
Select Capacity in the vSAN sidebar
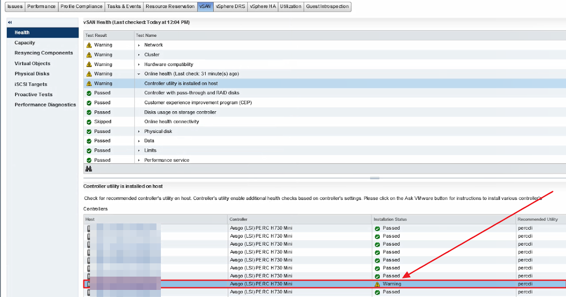[x=24, y=42]
